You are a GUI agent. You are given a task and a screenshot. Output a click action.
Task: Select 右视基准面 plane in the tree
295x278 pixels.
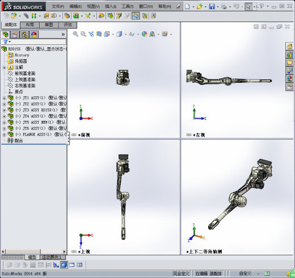point(25,86)
